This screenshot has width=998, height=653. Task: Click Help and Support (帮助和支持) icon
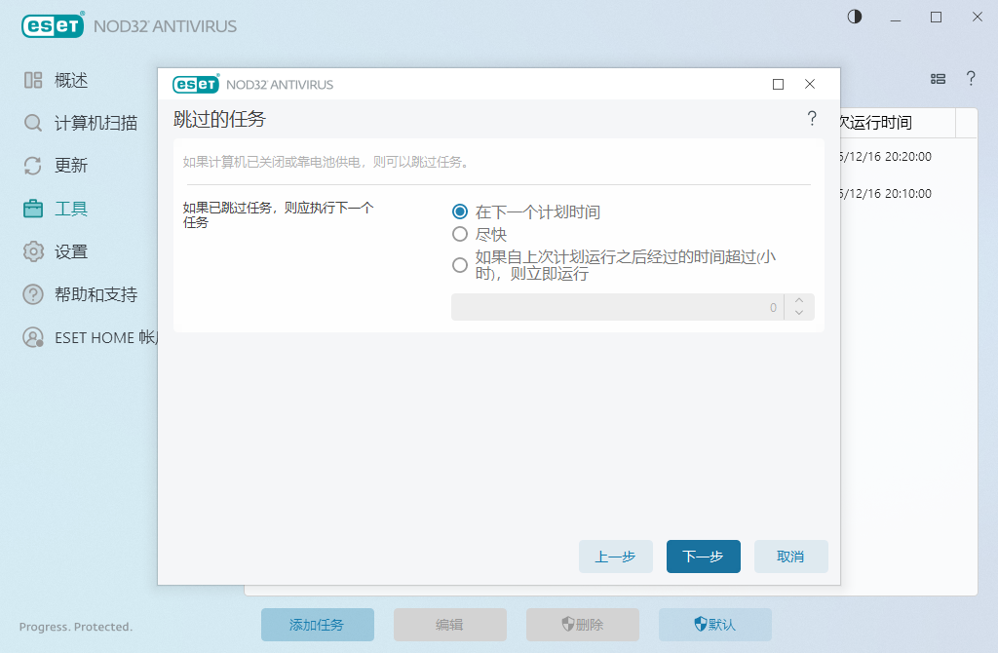click(33, 294)
